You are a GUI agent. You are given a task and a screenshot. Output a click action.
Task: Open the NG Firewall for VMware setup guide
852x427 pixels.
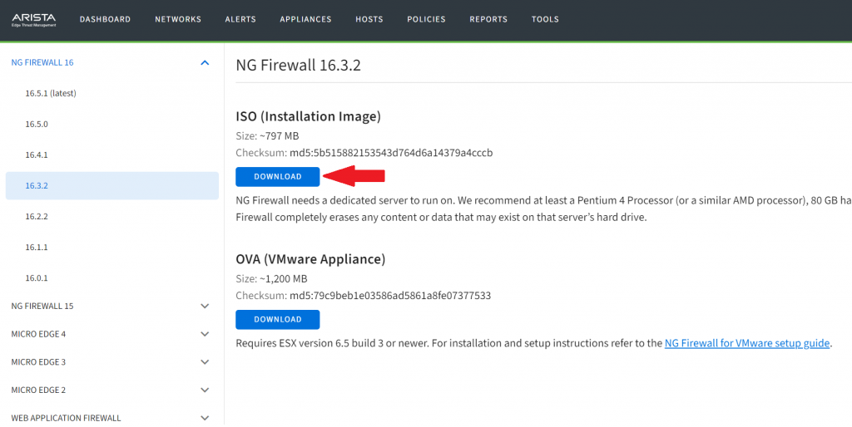click(x=746, y=343)
